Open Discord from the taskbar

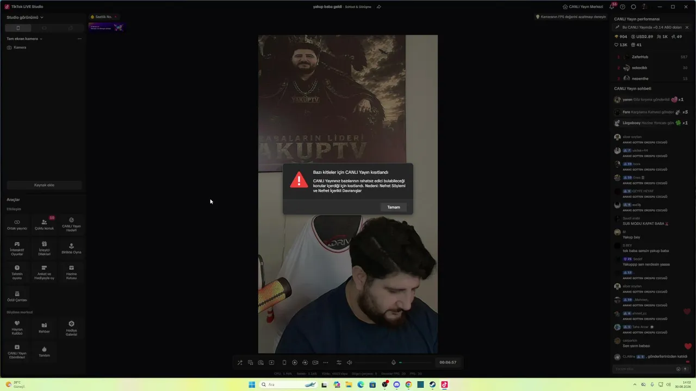[396, 384]
